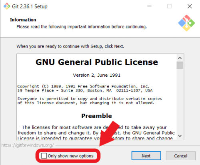Cancel the Git installation

pos(181,156)
